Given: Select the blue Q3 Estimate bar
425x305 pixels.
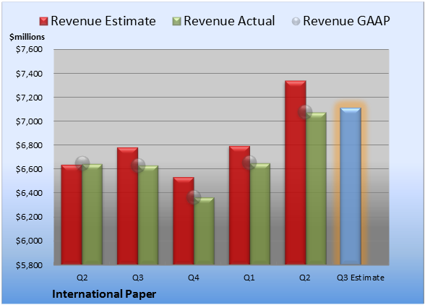Looking at the screenshot, I should coord(351,186).
